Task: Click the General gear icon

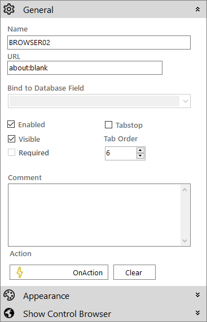Action: click(x=9, y=9)
